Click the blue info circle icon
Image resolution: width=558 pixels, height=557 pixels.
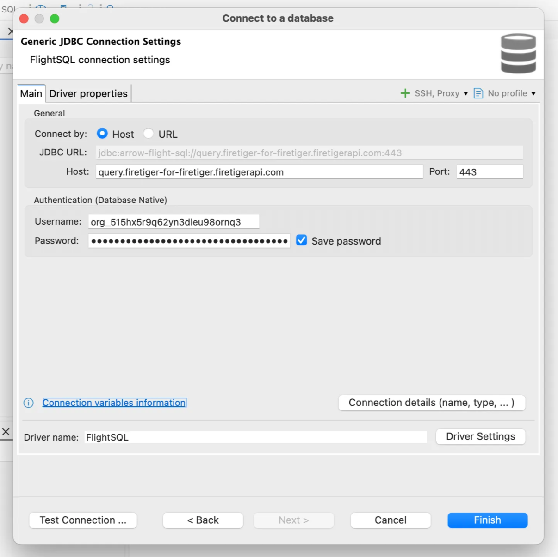point(28,403)
